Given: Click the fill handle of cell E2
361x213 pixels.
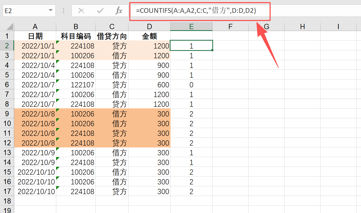Looking at the screenshot, I should point(212,50).
